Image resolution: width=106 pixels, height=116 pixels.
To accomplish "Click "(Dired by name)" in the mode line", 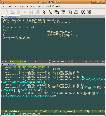I will point(64,111).
